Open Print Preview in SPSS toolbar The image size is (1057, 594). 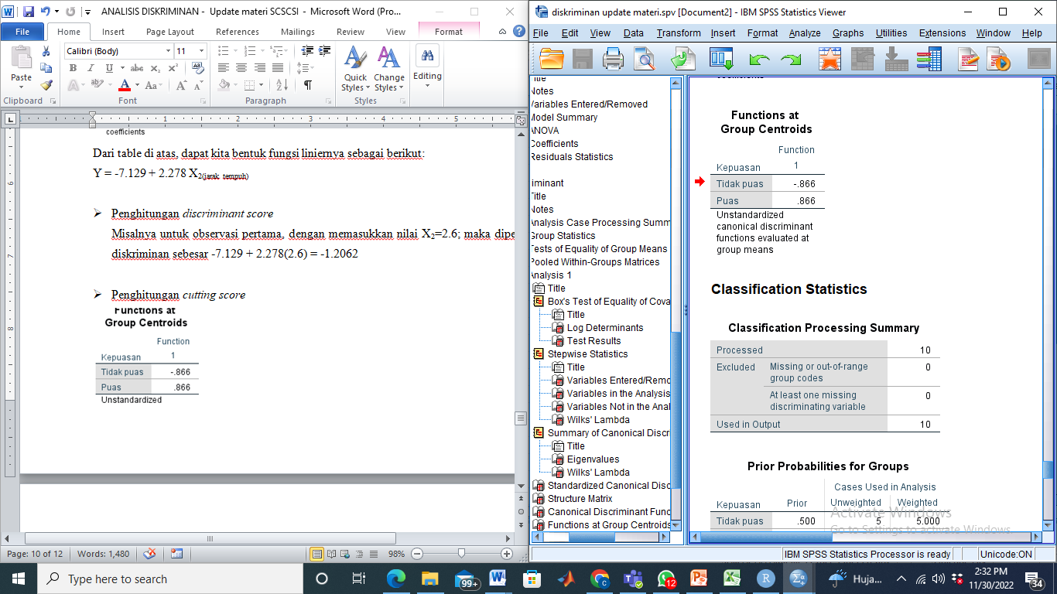tap(644, 60)
